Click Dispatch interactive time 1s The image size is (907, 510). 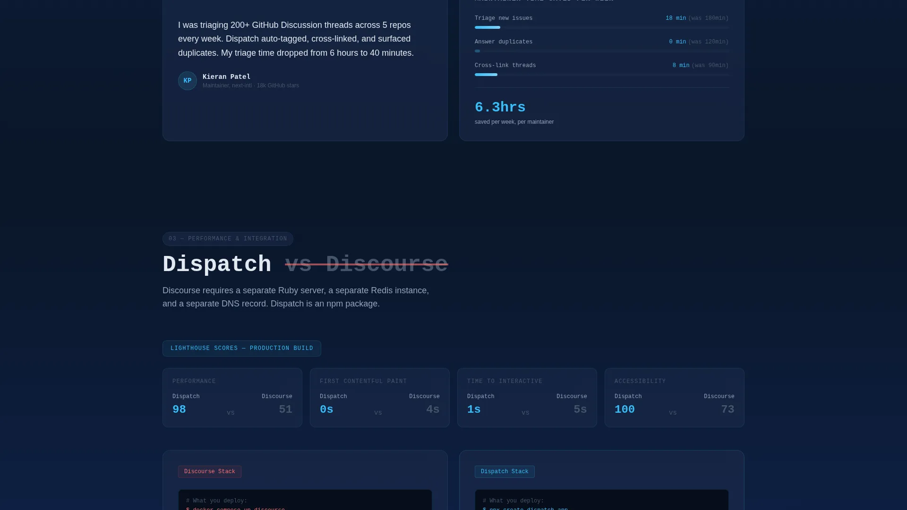point(474,409)
